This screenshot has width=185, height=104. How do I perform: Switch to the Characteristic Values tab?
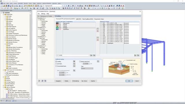click(99, 19)
